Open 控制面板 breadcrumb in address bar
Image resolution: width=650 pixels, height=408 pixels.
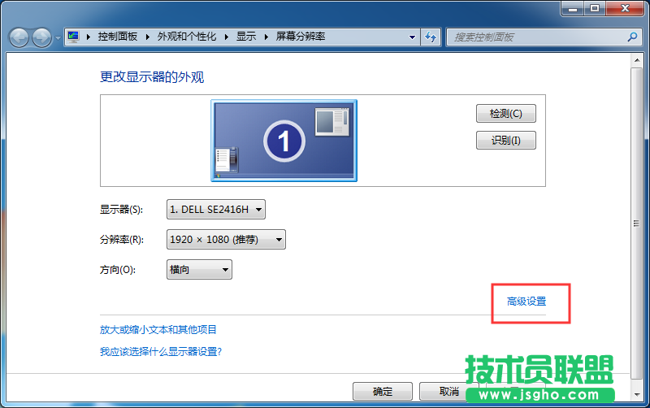[x=117, y=37]
